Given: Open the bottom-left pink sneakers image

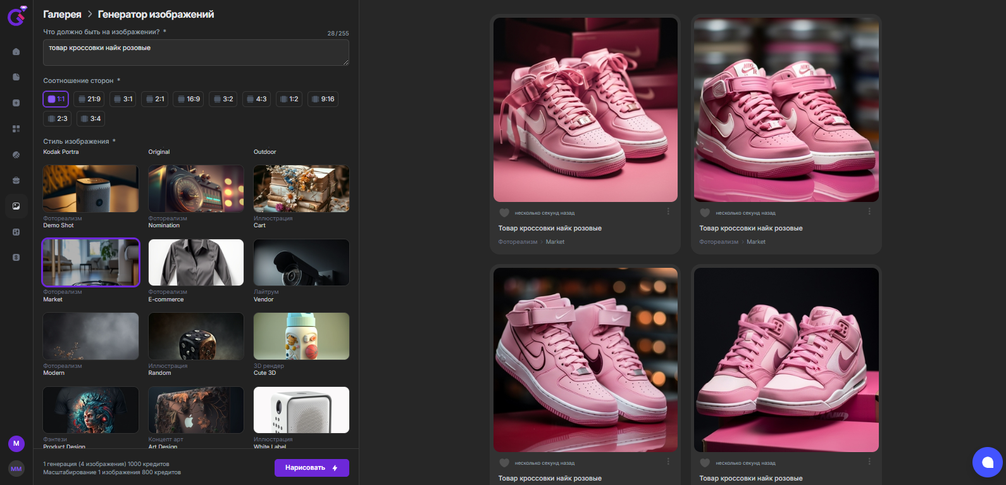Looking at the screenshot, I should click(x=585, y=360).
